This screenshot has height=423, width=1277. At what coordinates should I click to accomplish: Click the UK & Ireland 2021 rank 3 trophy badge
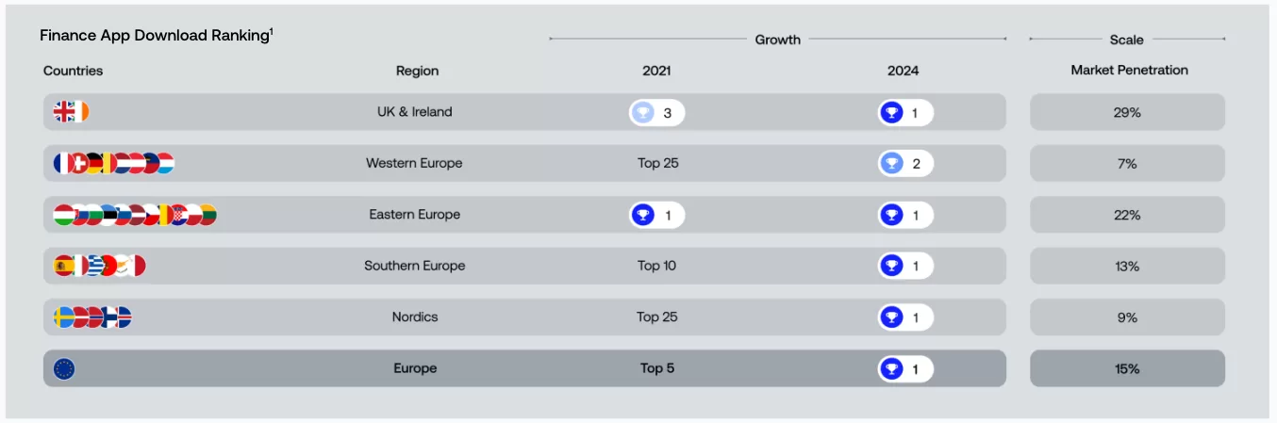coord(657,113)
